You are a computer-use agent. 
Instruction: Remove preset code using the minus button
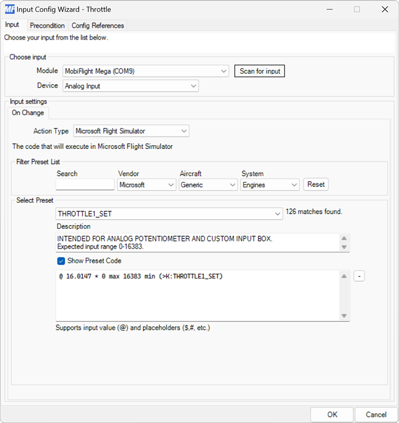(359, 276)
